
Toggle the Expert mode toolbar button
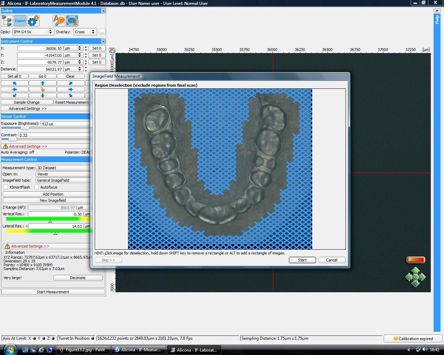click(x=20, y=21)
